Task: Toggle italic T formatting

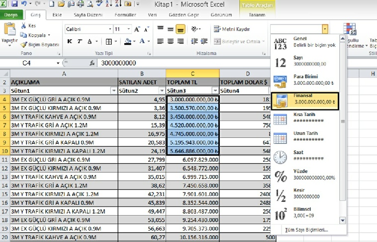Action: pos(80,42)
